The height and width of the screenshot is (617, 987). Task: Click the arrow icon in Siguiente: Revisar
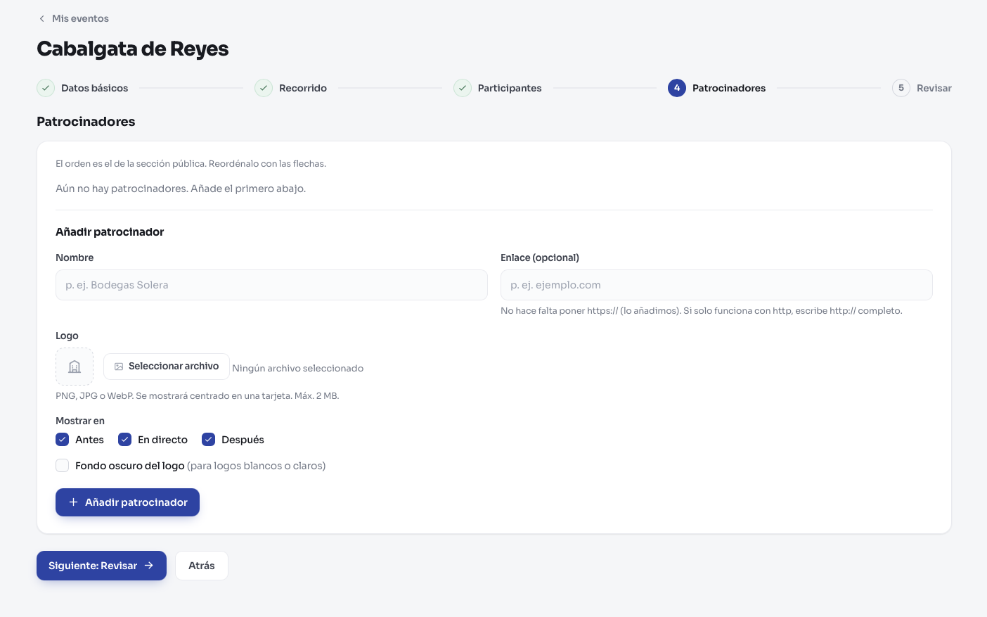[149, 566]
